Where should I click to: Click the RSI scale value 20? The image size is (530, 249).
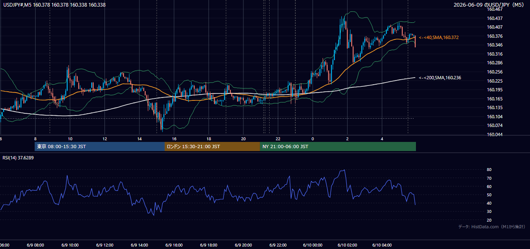(489, 220)
